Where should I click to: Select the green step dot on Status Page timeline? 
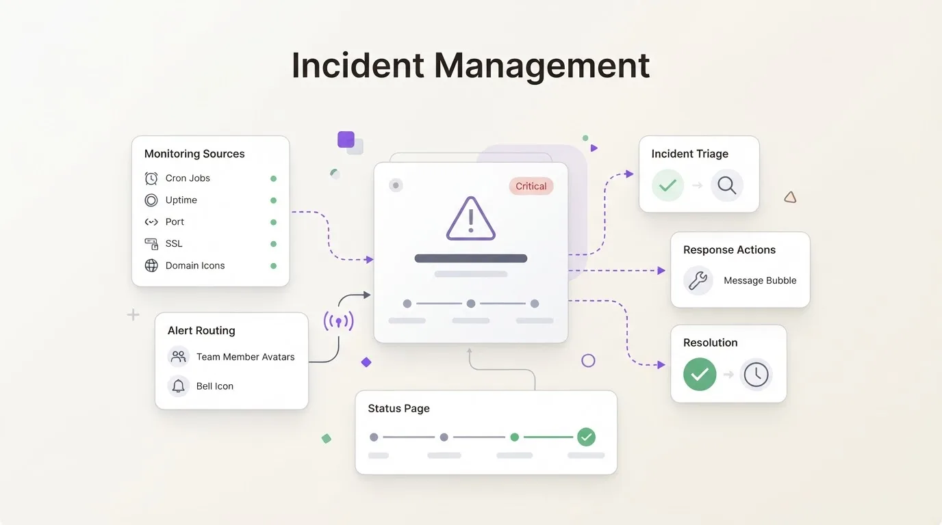tap(515, 437)
